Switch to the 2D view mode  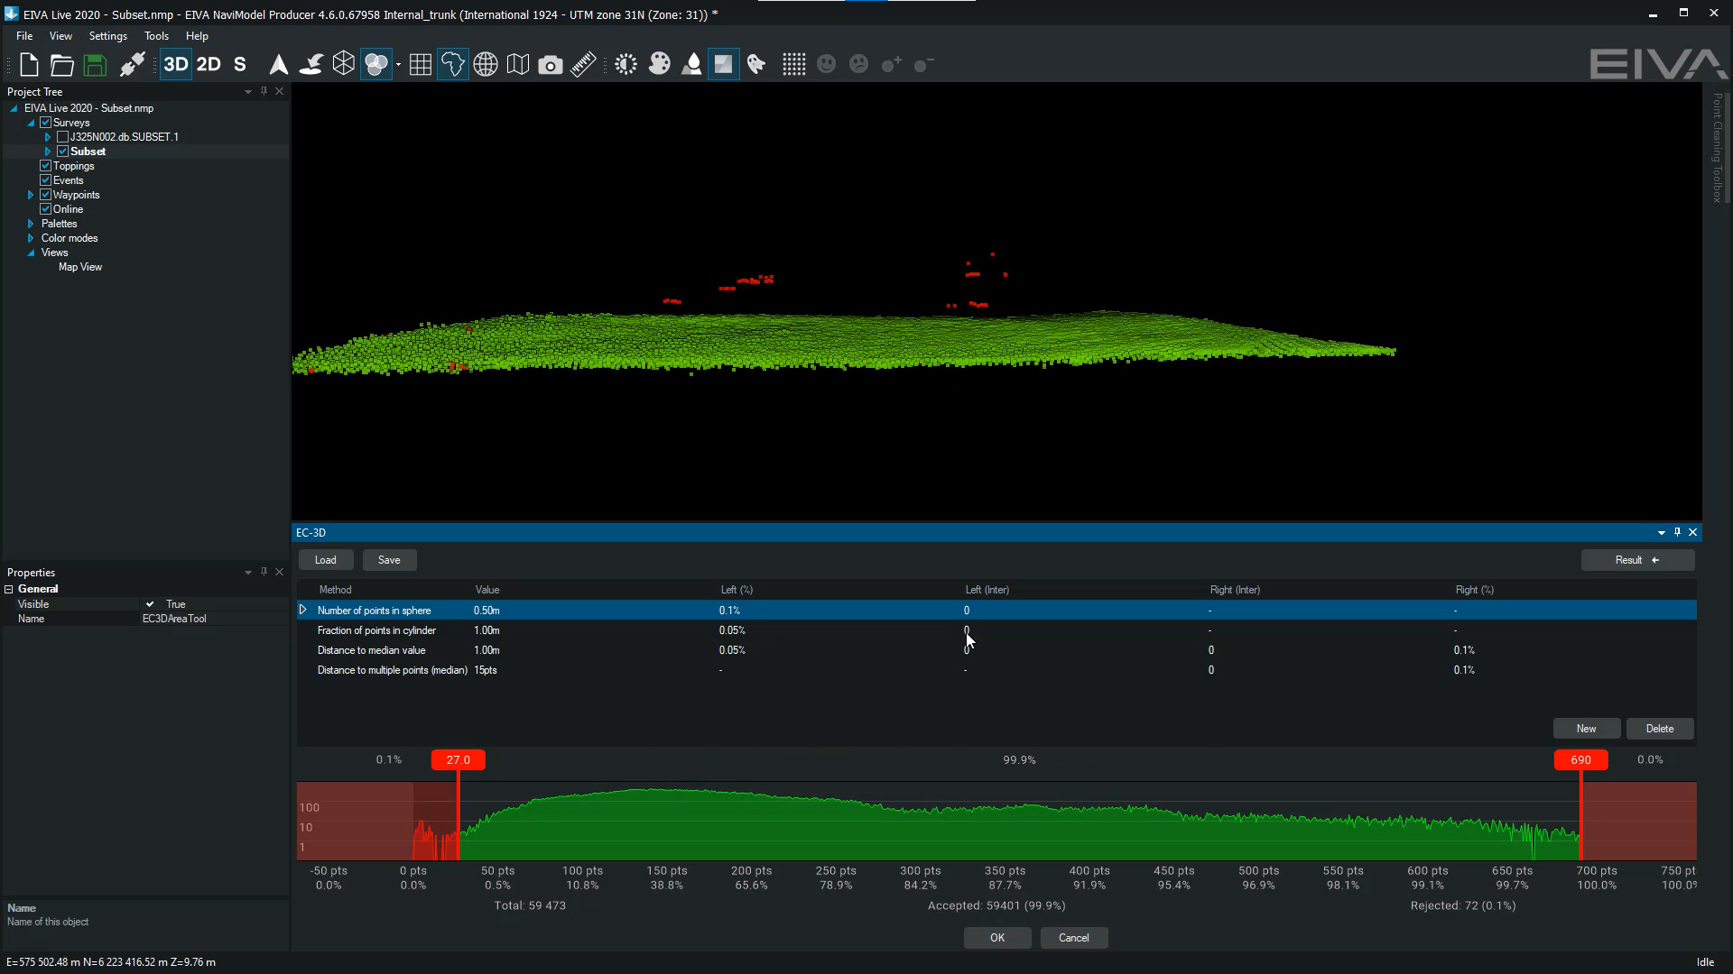[209, 65]
